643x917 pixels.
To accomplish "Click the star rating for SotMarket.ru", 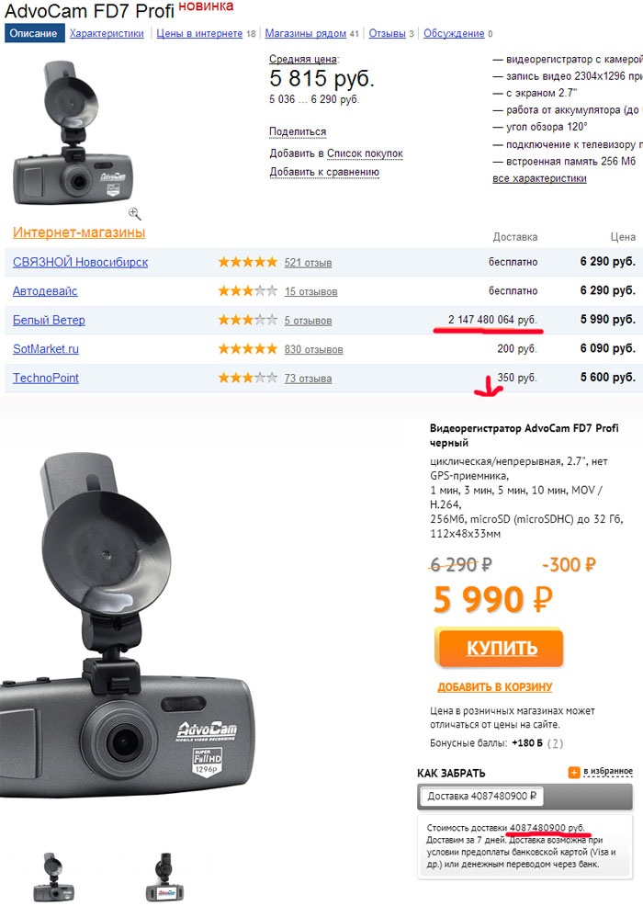I will pyautogui.click(x=247, y=349).
